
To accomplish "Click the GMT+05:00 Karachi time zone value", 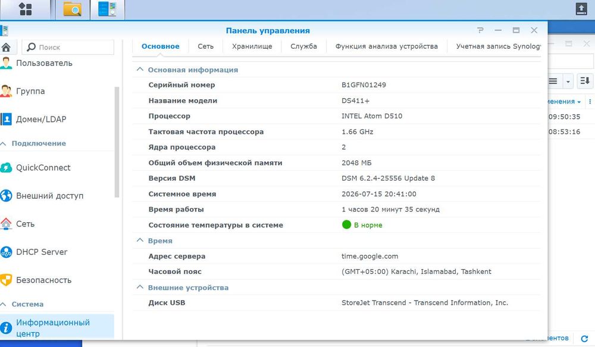I will (416, 272).
